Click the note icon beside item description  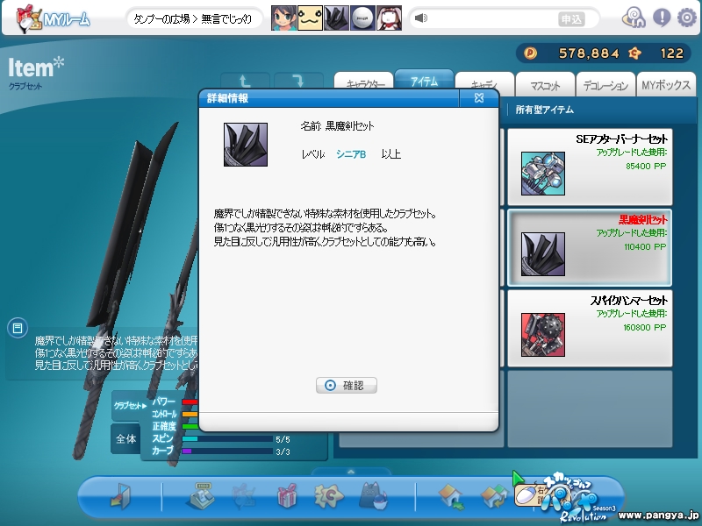tap(18, 328)
